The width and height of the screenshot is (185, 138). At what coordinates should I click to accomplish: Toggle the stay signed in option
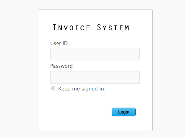(53, 89)
